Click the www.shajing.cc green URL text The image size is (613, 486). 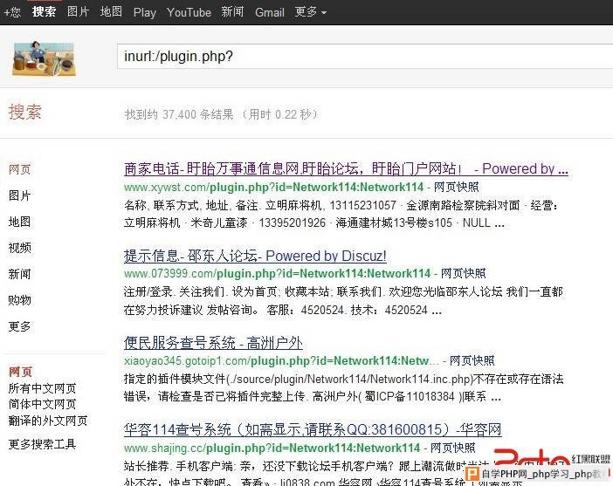coord(272,448)
